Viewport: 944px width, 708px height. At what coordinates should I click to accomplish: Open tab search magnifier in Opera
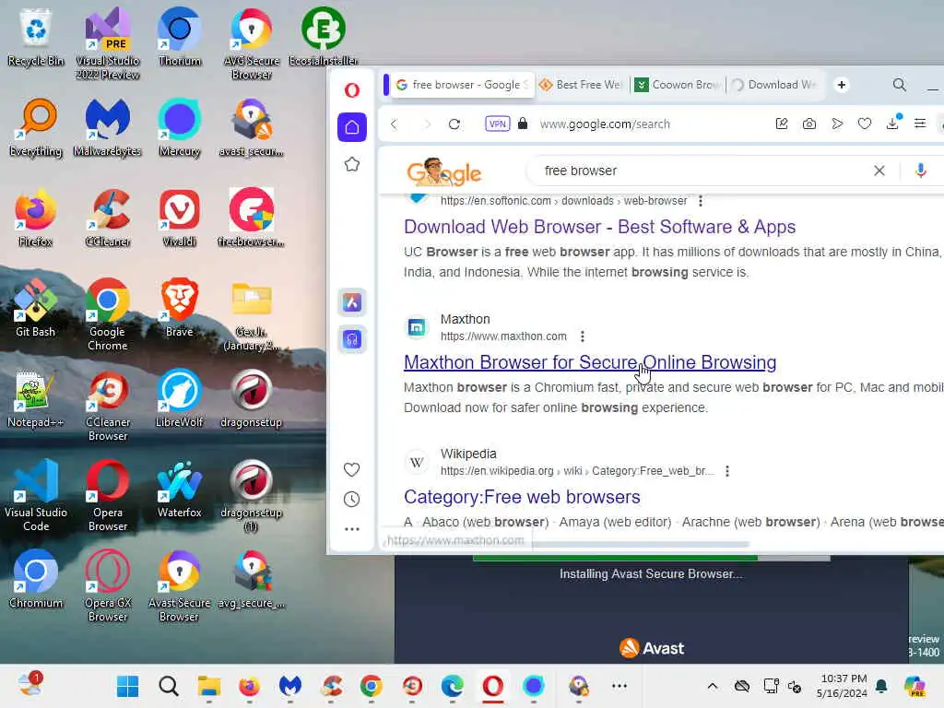900,85
